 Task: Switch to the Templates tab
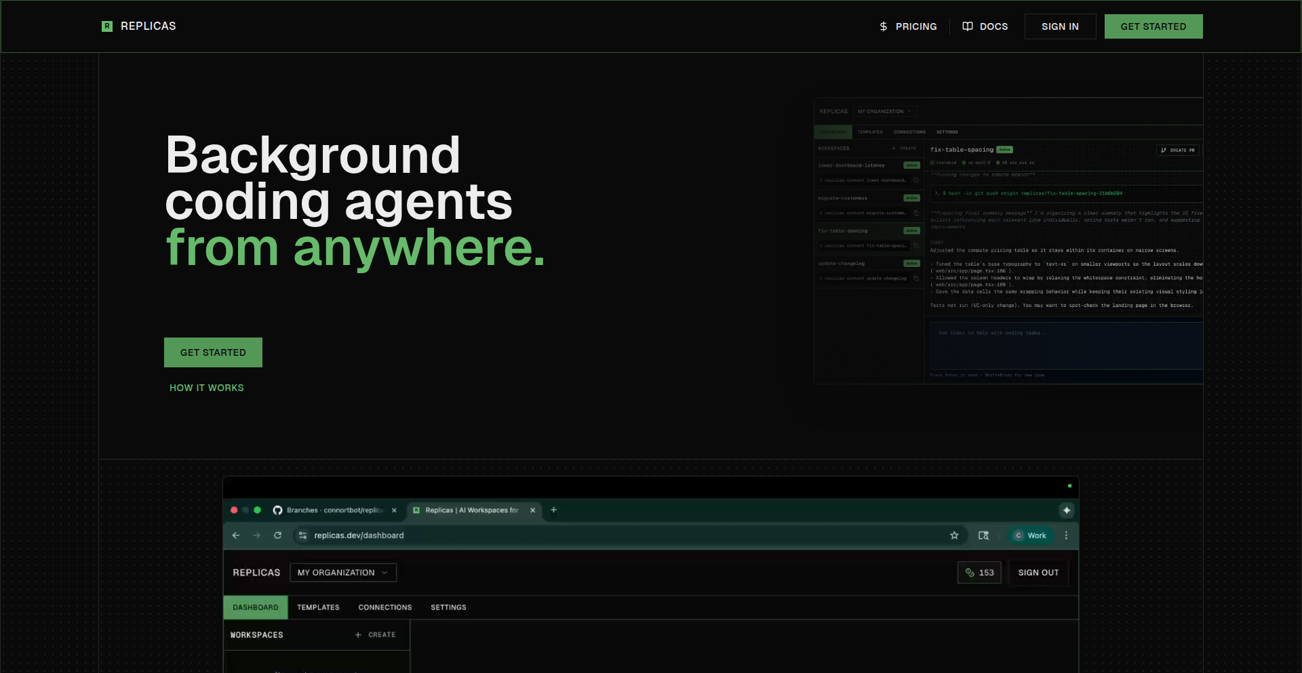pyautogui.click(x=318, y=607)
